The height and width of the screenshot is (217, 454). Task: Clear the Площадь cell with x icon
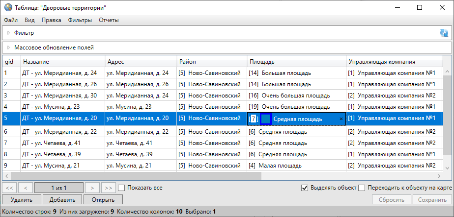coord(341,119)
